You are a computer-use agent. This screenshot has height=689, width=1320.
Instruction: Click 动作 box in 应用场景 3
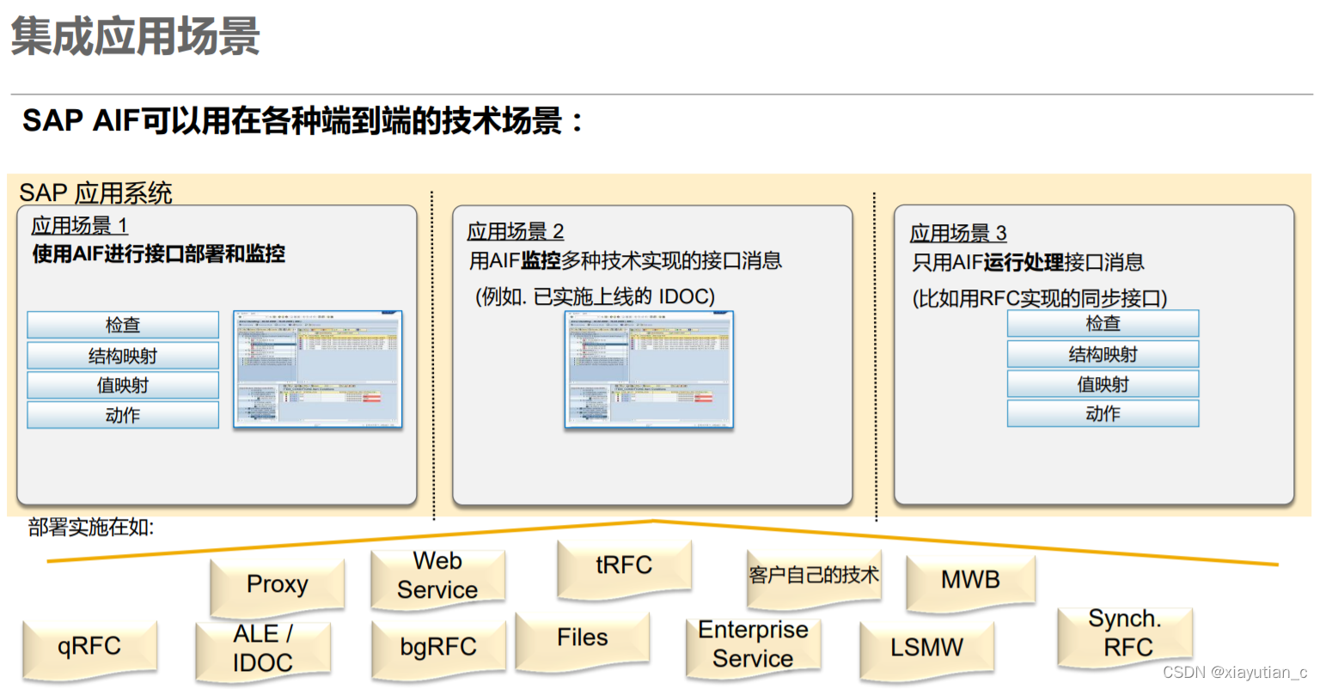pyautogui.click(x=1103, y=413)
